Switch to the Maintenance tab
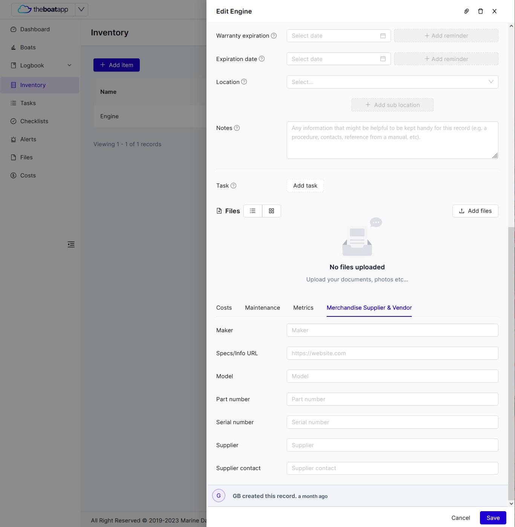Viewport: 515px width, 527px height. tap(263, 308)
